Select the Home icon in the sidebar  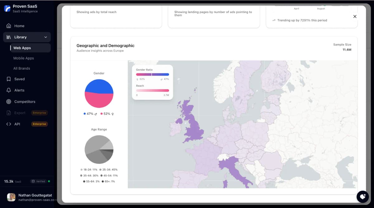coord(8,26)
